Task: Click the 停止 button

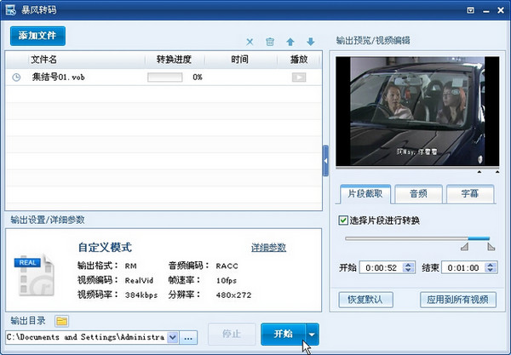Action: click(x=232, y=334)
